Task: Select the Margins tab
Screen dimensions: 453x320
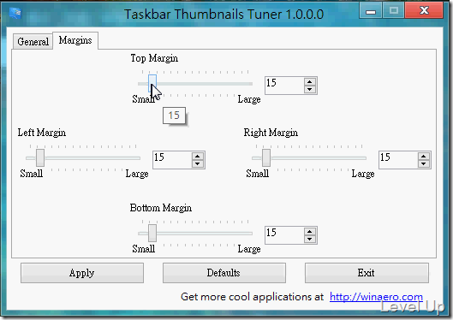Action: [75, 40]
